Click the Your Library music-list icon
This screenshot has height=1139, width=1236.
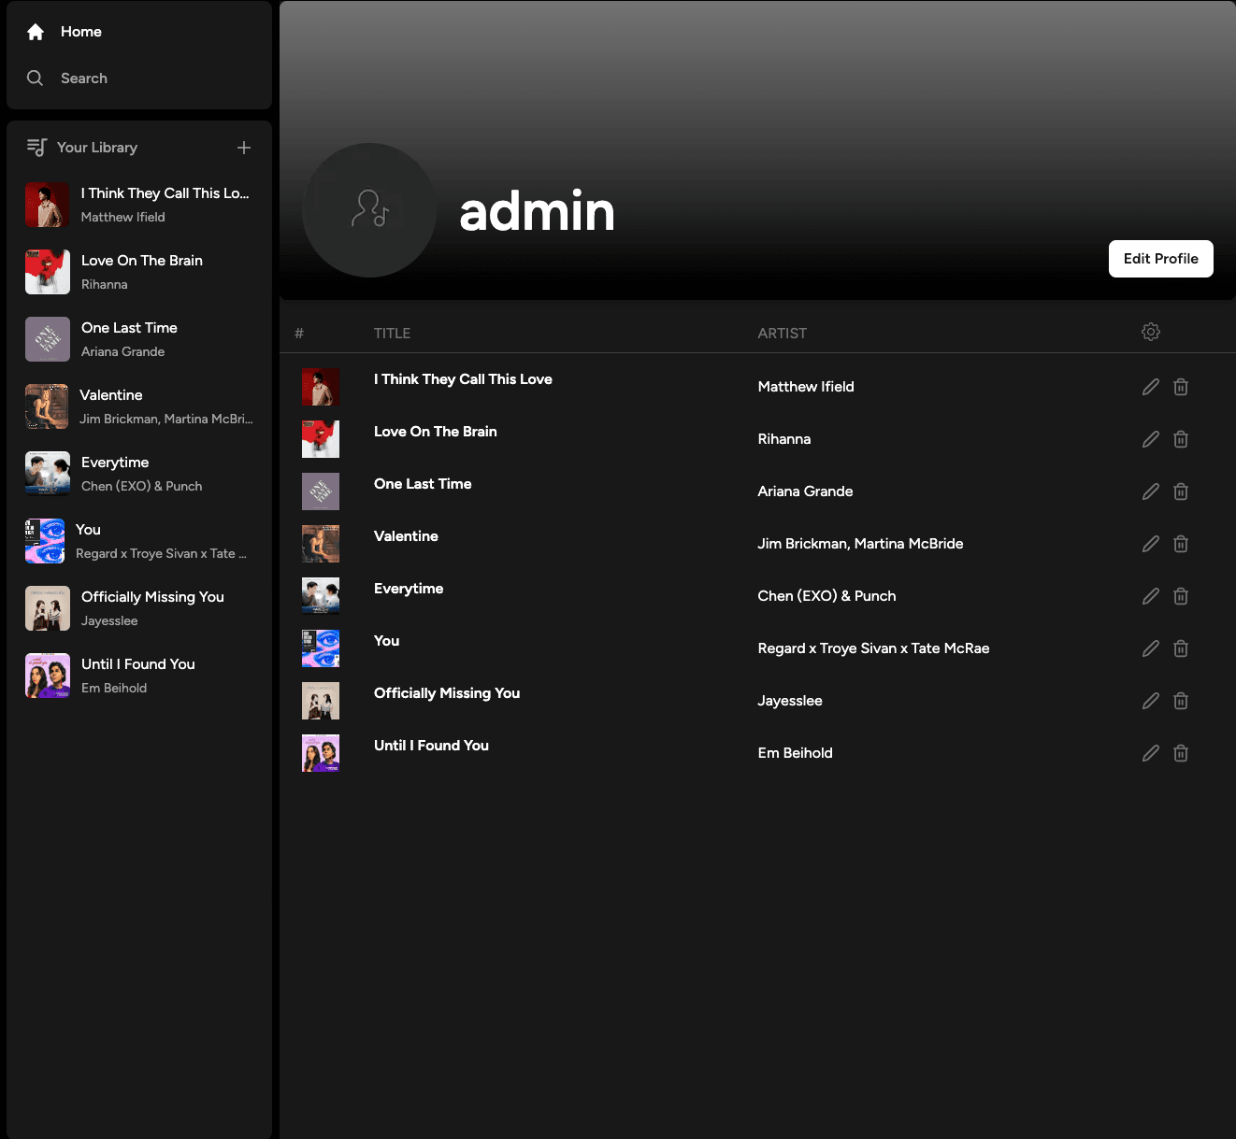coord(36,147)
